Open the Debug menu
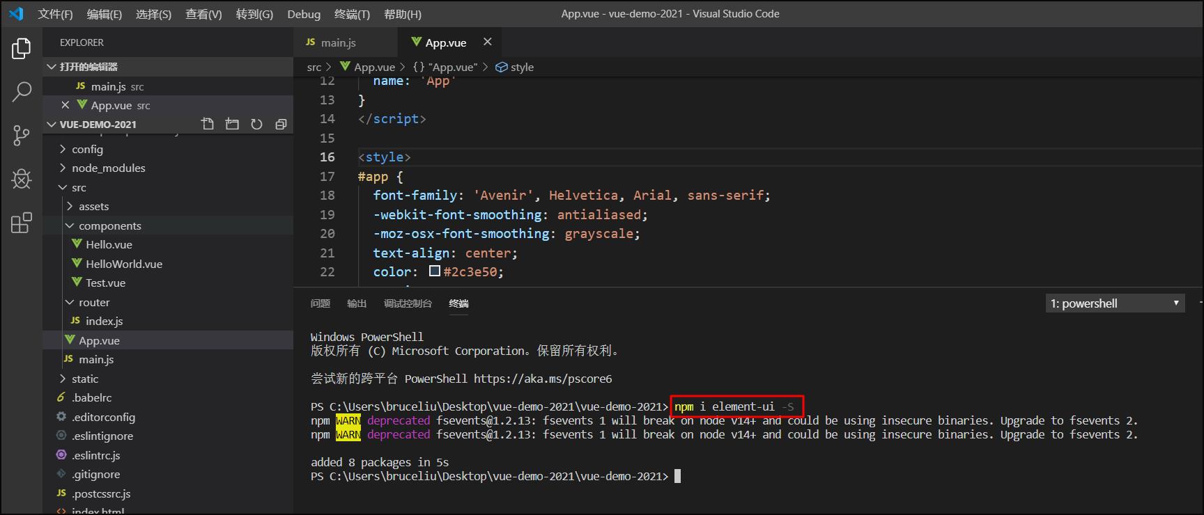The height and width of the screenshot is (515, 1204). (304, 14)
